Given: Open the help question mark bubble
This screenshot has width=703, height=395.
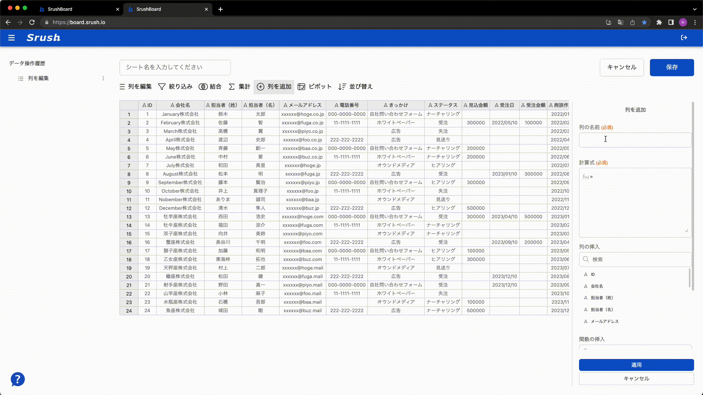Looking at the screenshot, I should coord(17,379).
